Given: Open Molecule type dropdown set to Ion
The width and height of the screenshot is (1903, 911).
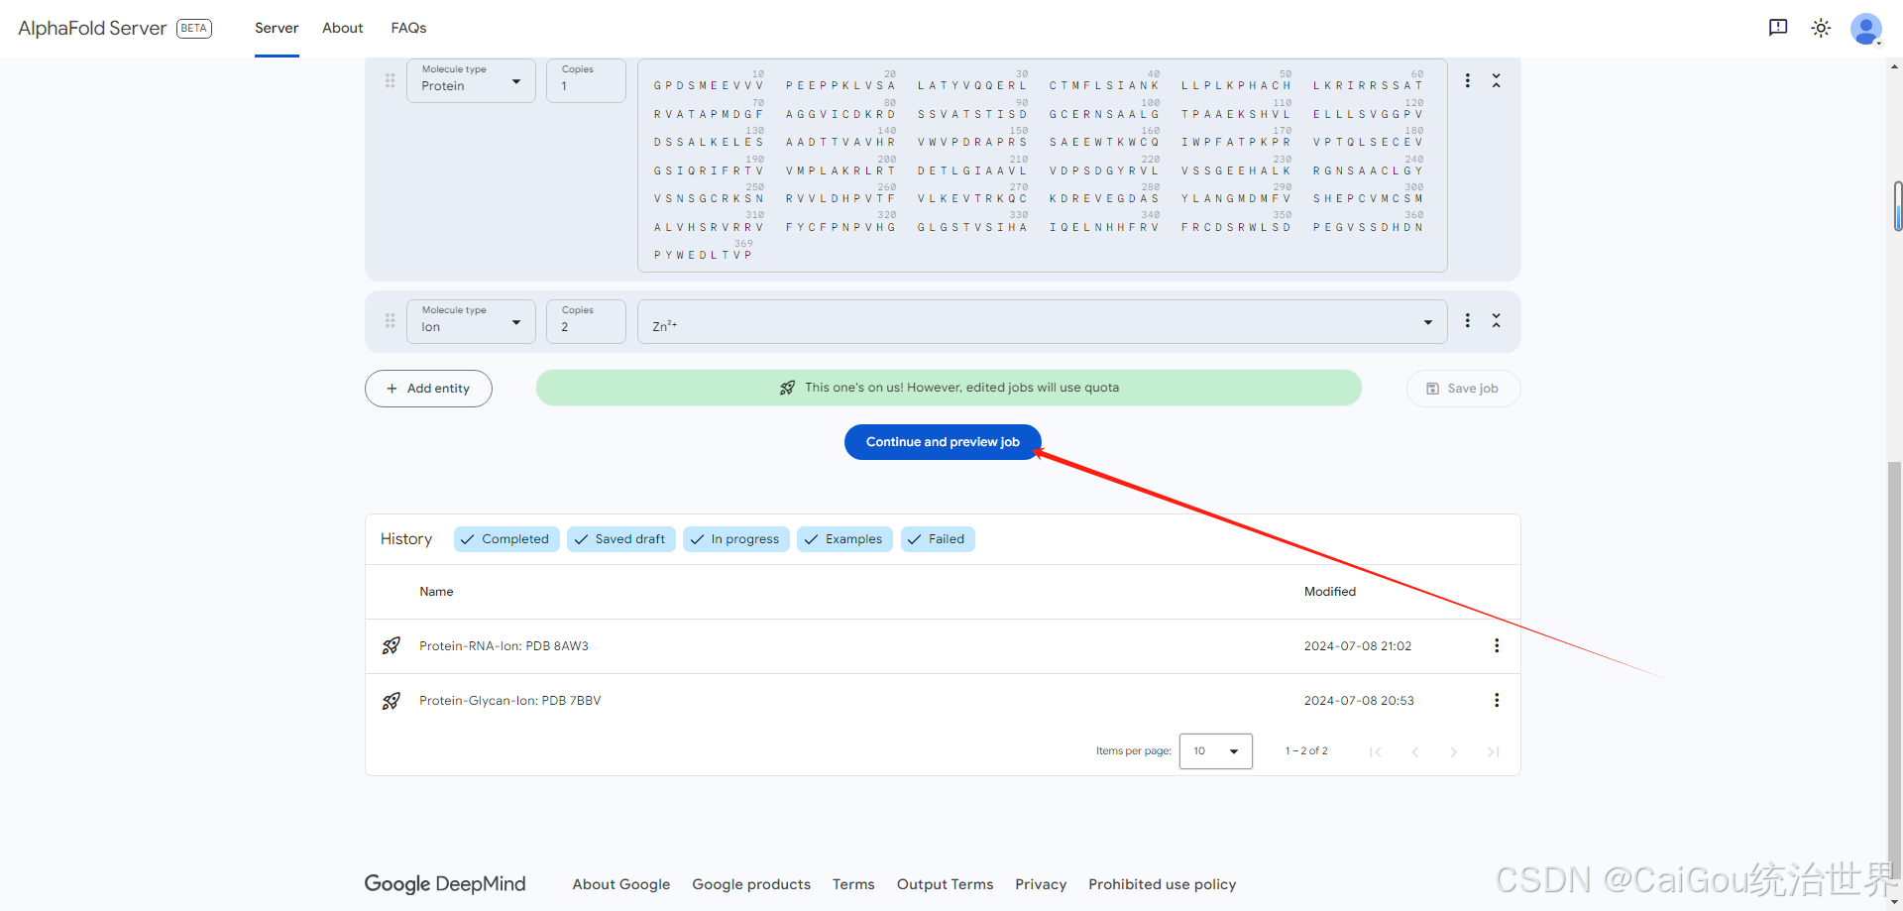Looking at the screenshot, I should pos(471,321).
